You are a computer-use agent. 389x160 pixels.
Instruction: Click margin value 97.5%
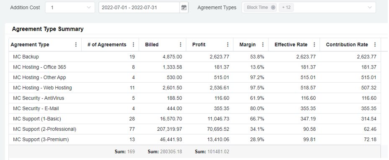[257, 88]
